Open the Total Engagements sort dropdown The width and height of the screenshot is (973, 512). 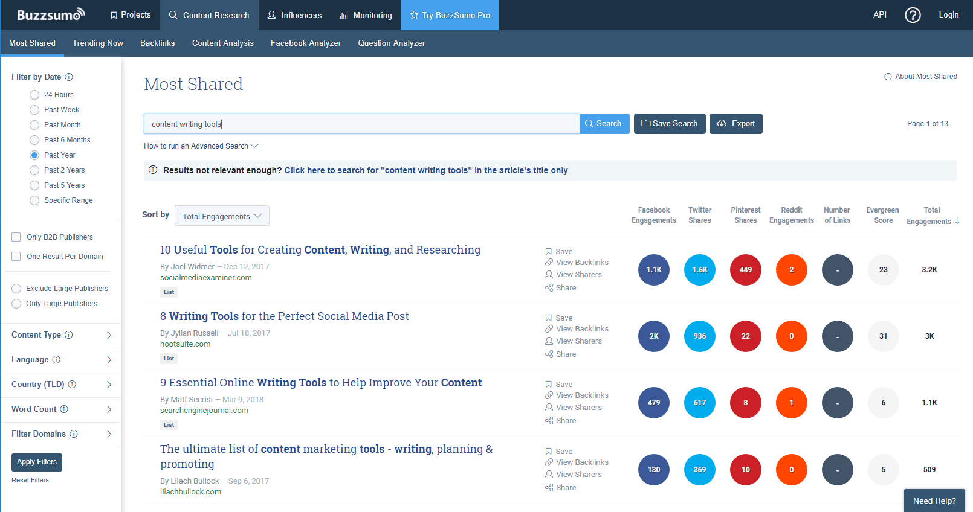(222, 216)
